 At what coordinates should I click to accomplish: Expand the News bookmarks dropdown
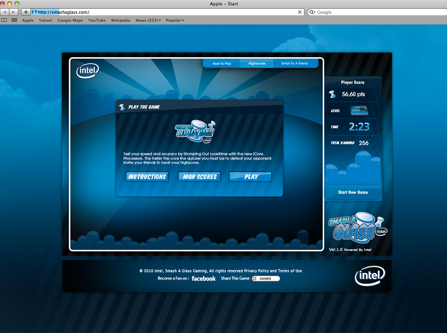coord(148,20)
